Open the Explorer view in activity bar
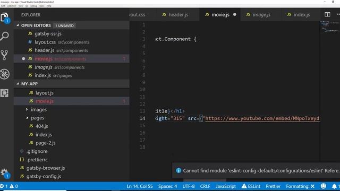 tap(5, 18)
